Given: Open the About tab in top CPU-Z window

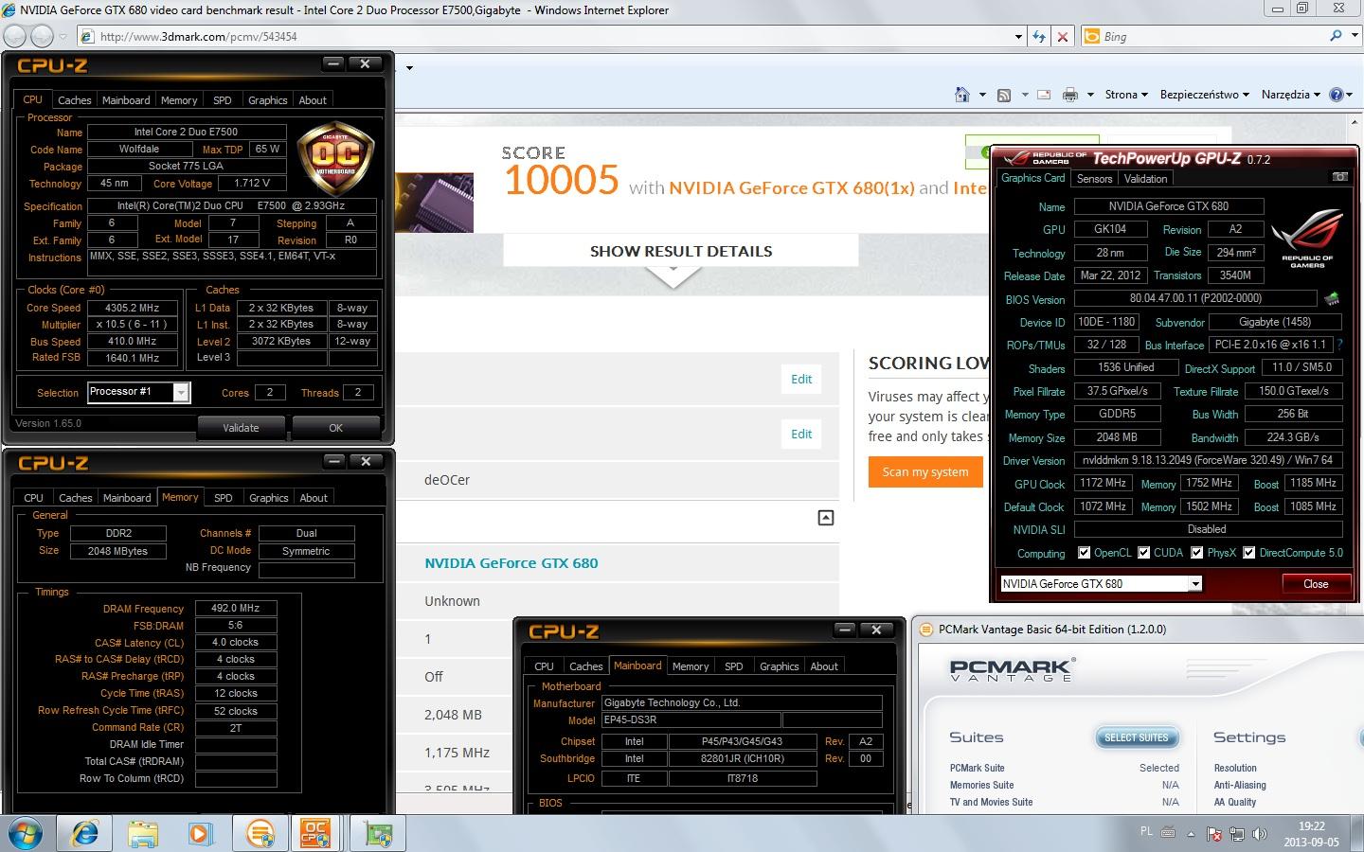Looking at the screenshot, I should tap(313, 100).
